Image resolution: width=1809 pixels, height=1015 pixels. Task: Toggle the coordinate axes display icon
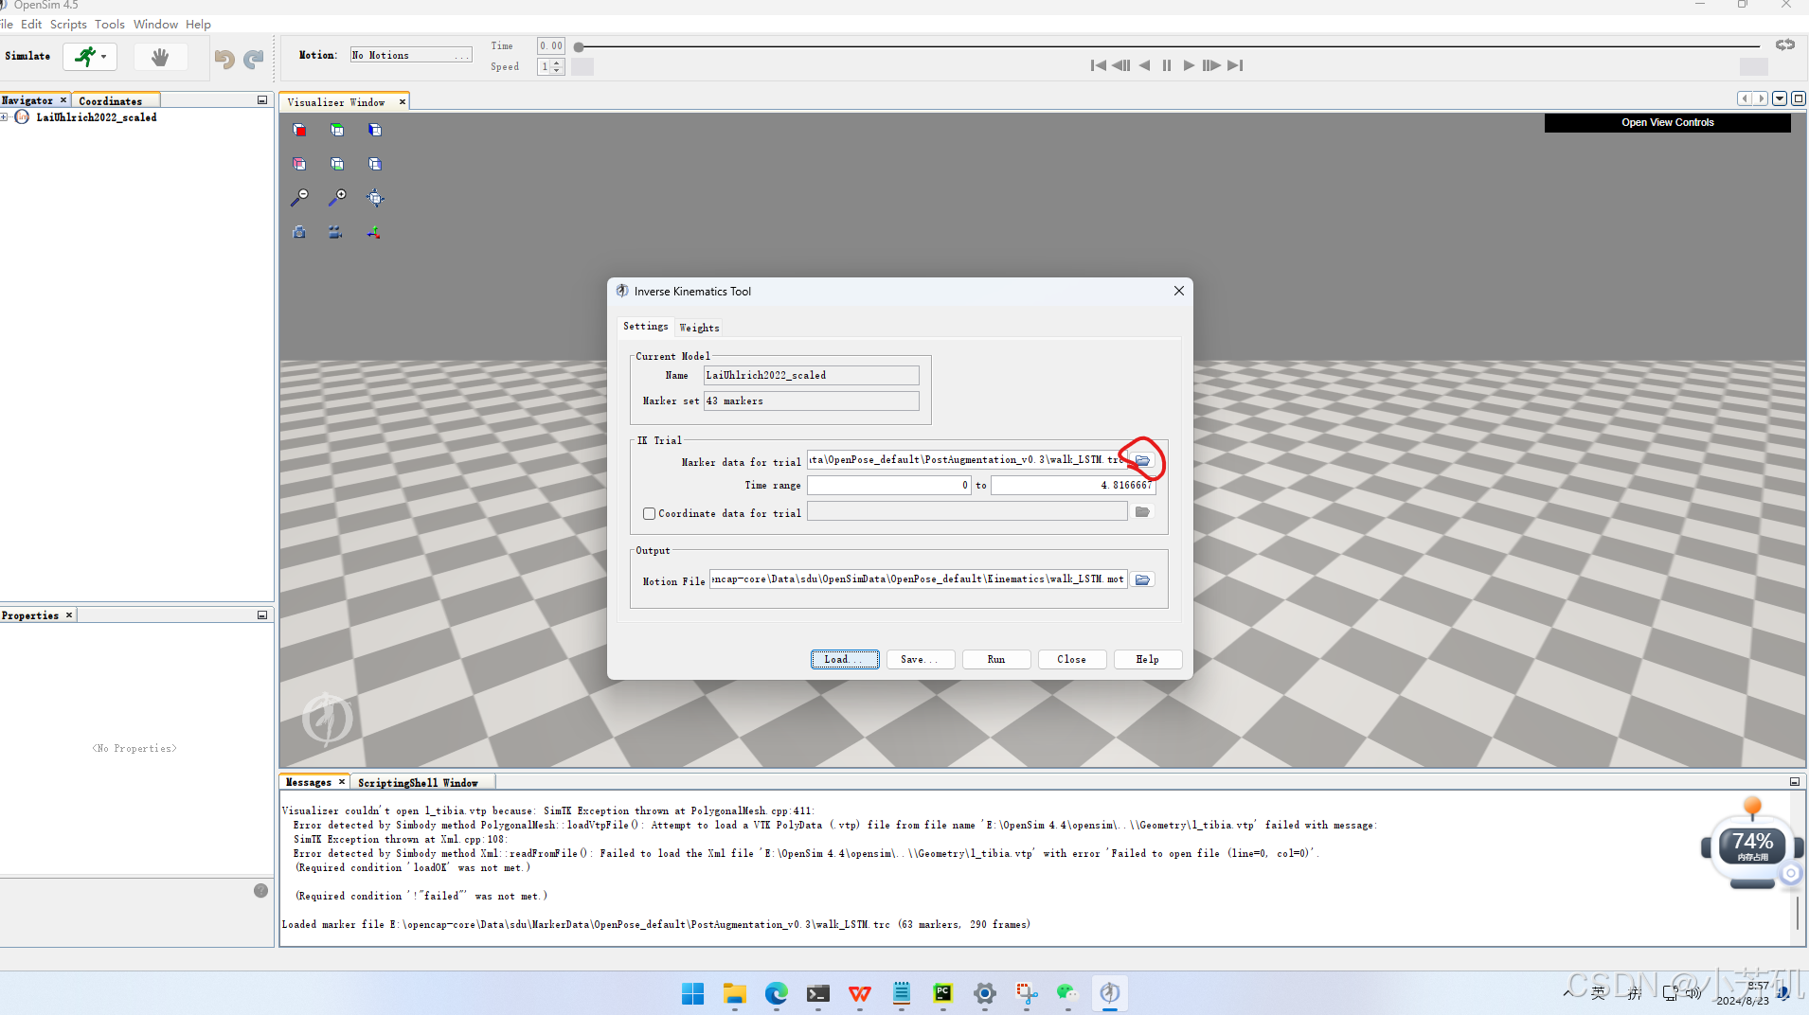point(373,232)
